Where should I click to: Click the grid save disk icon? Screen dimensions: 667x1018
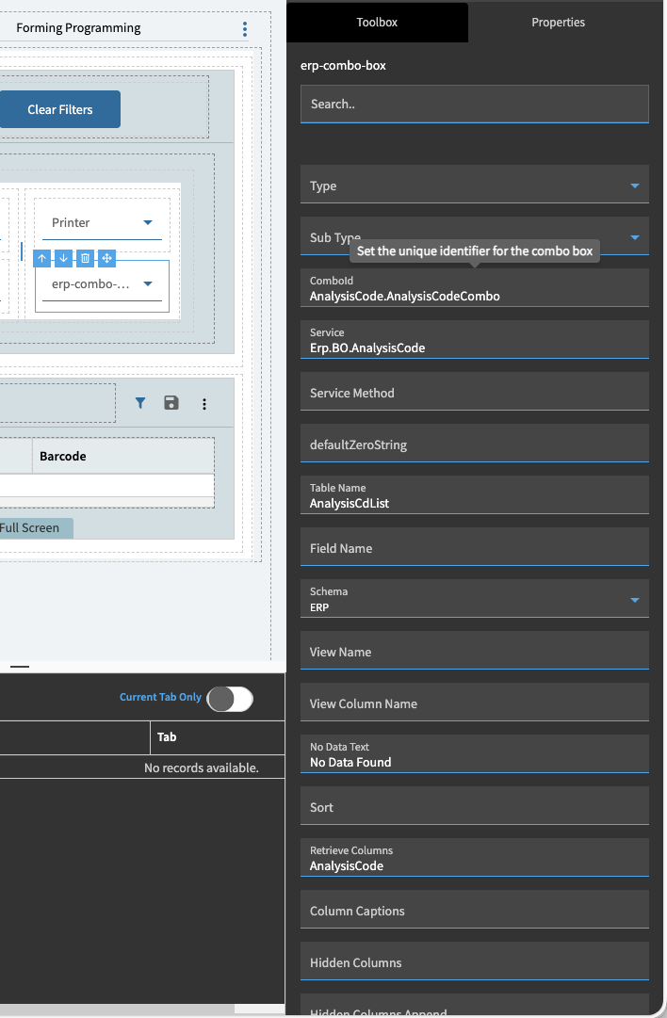[x=171, y=403]
